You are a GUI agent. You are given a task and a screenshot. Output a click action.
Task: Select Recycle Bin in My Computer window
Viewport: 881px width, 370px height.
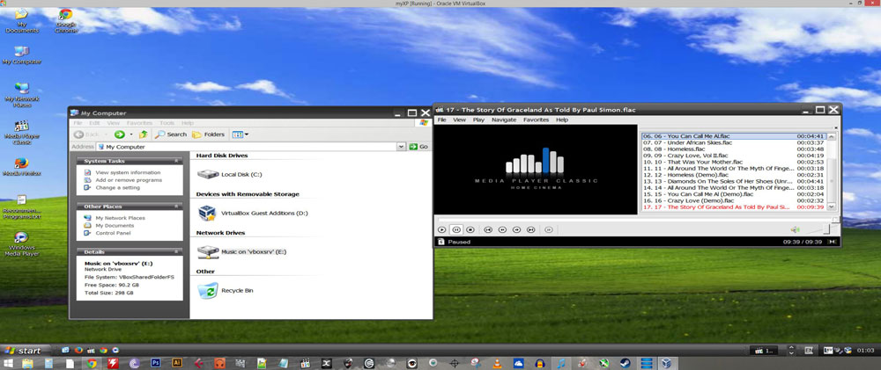click(226, 290)
